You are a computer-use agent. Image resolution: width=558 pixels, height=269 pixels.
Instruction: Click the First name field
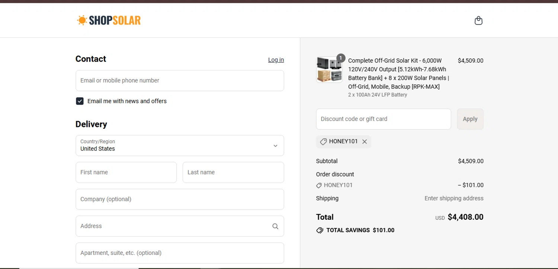(x=126, y=173)
